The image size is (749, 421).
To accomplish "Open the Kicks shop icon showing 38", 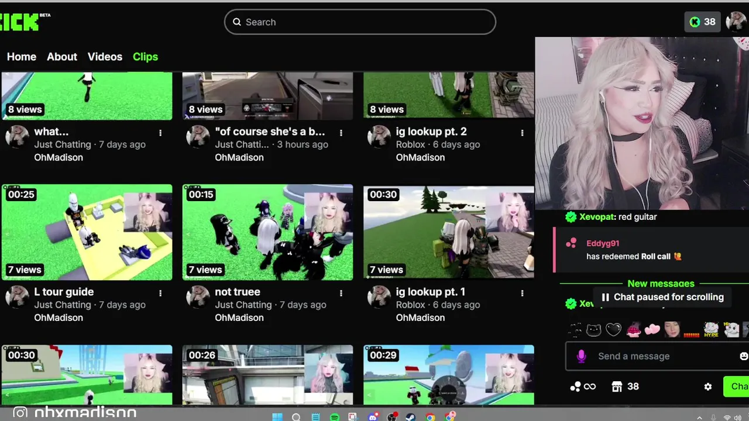I will (x=625, y=387).
